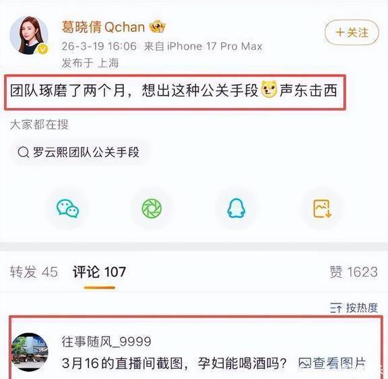
Task: Open the 按热度 sort order selector
Action: click(354, 308)
